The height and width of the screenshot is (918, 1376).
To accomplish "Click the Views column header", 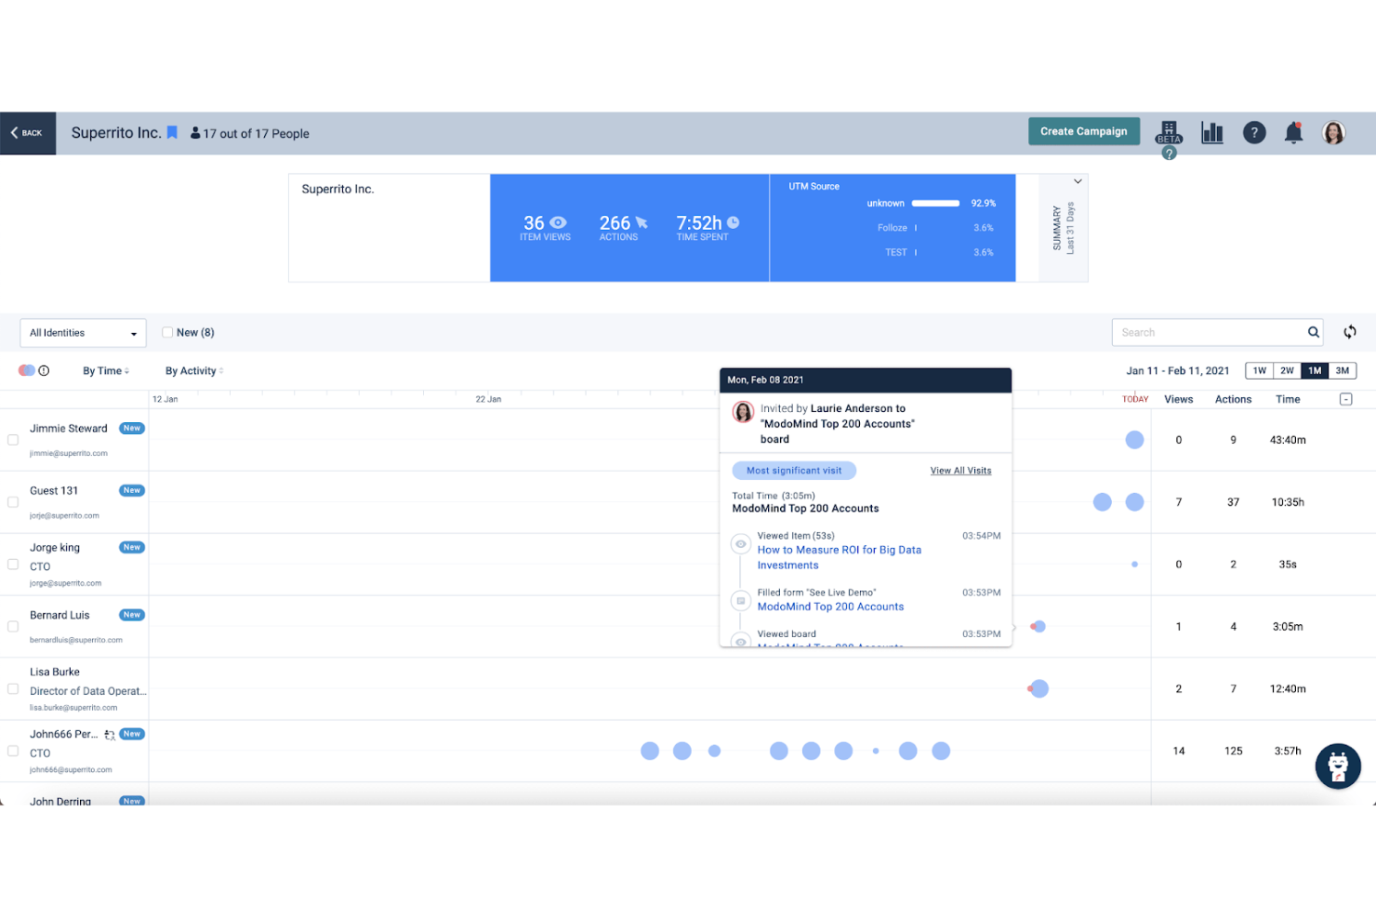I will 1178,399.
